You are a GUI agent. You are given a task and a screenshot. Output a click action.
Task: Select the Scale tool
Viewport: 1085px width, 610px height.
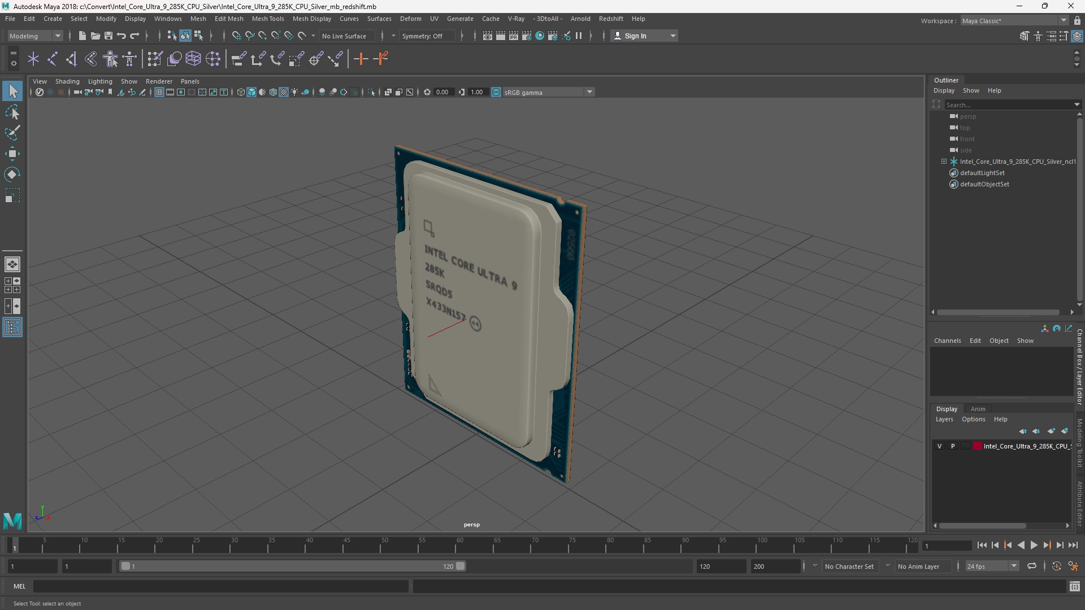click(12, 195)
